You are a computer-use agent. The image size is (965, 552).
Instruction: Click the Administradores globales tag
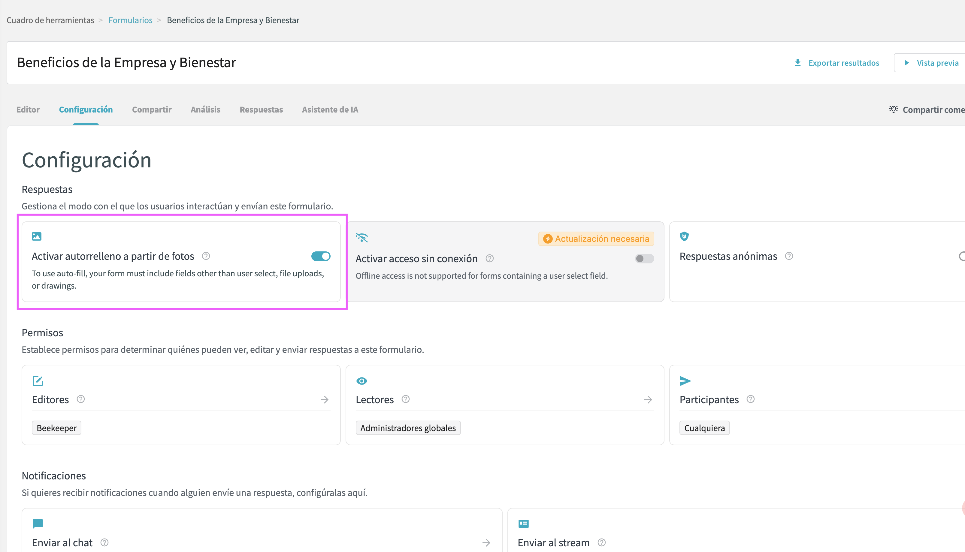408,428
